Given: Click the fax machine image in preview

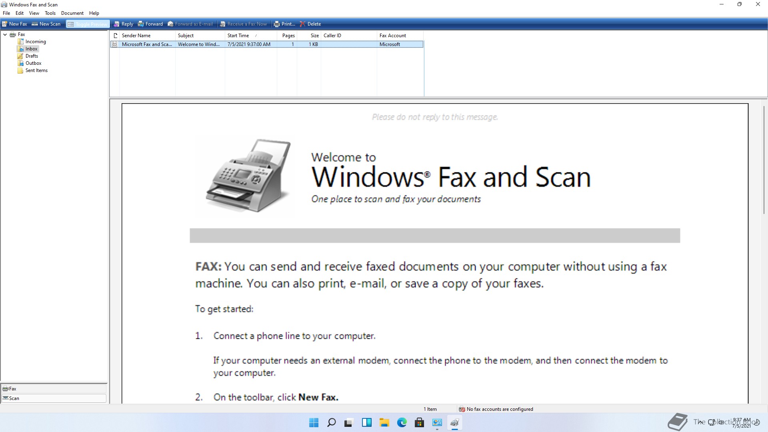Looking at the screenshot, I should (248, 175).
